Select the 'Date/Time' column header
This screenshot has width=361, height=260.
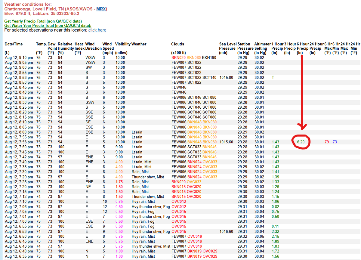pos(14,44)
